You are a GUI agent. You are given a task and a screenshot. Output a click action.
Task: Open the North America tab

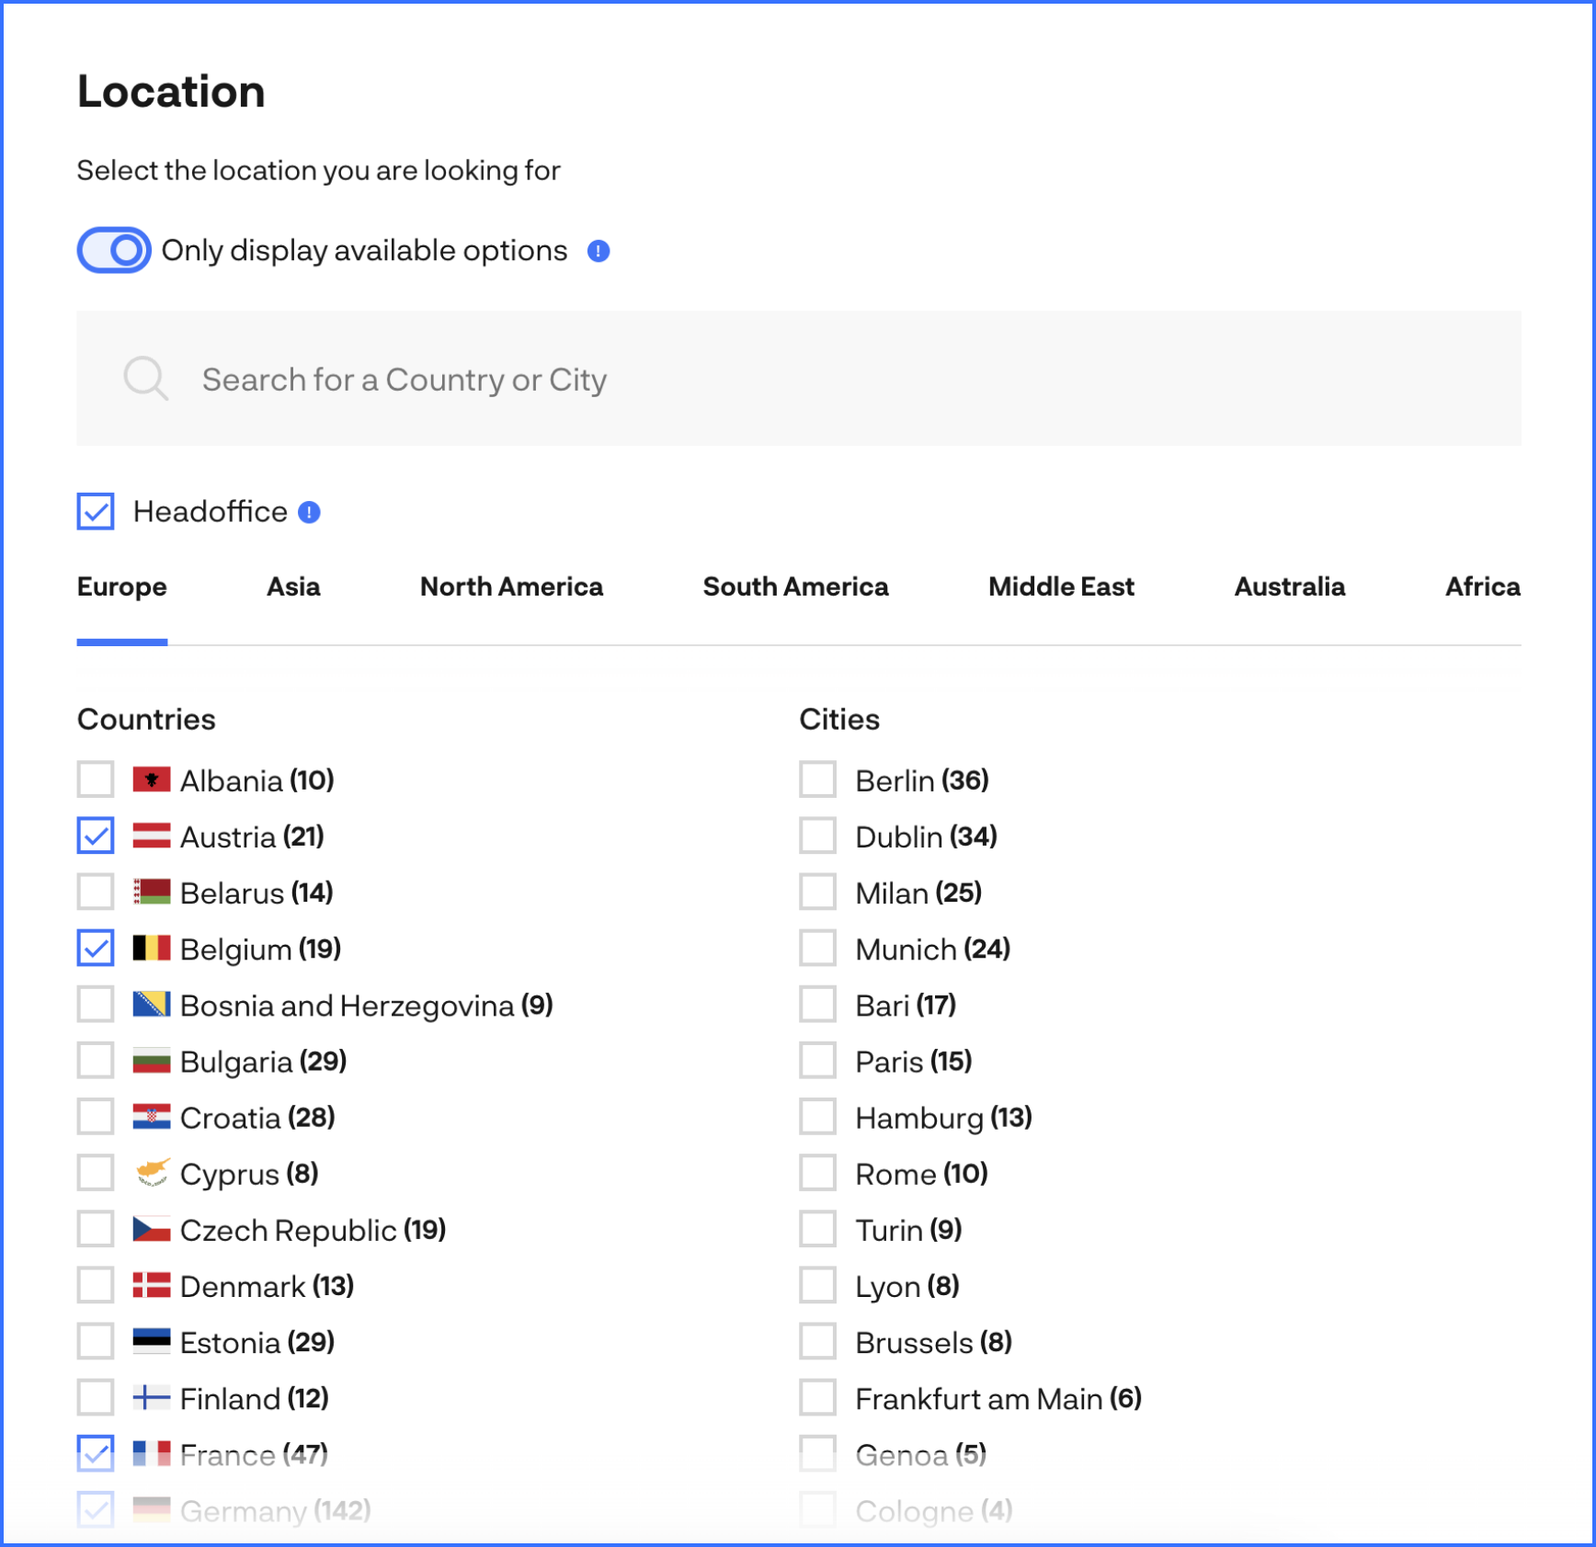[x=512, y=586]
